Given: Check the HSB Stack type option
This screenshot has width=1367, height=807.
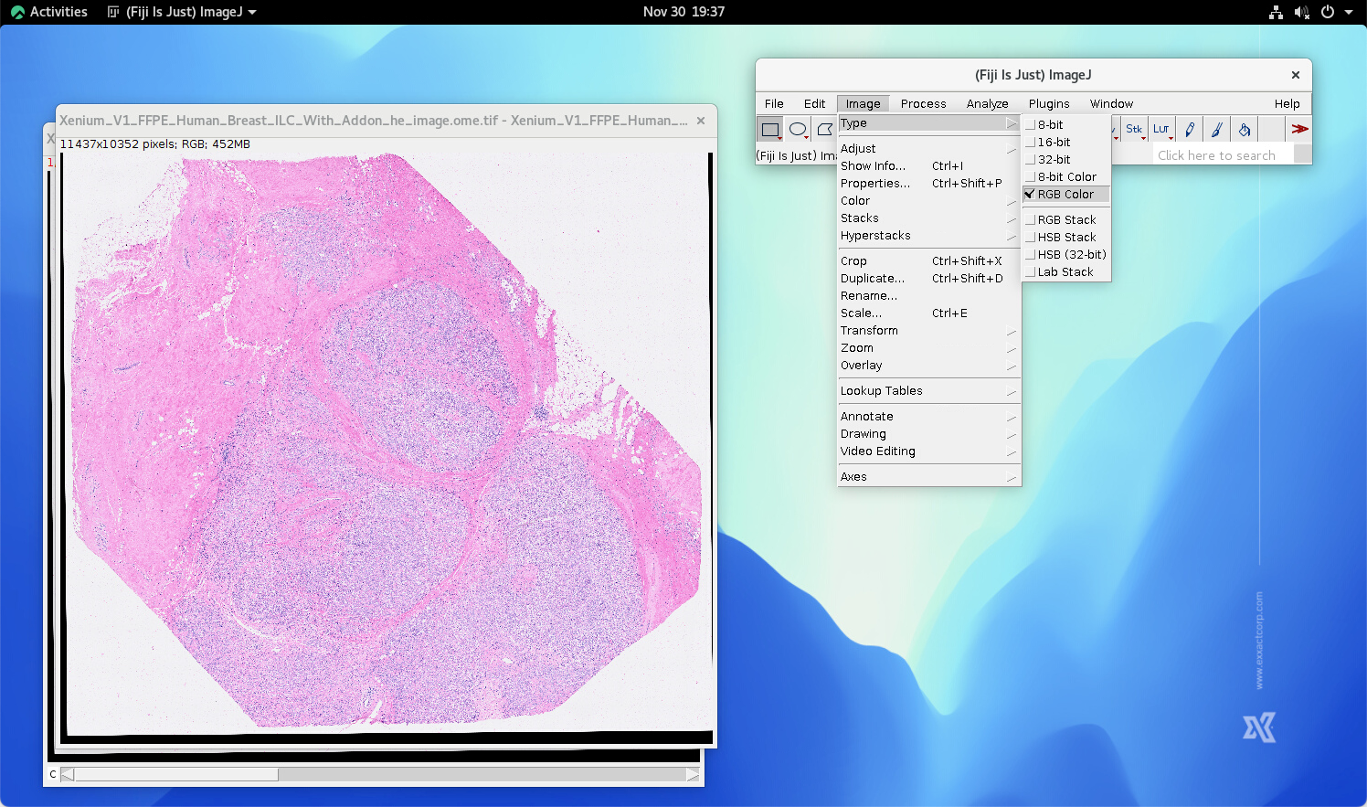Looking at the screenshot, I should 1065,237.
